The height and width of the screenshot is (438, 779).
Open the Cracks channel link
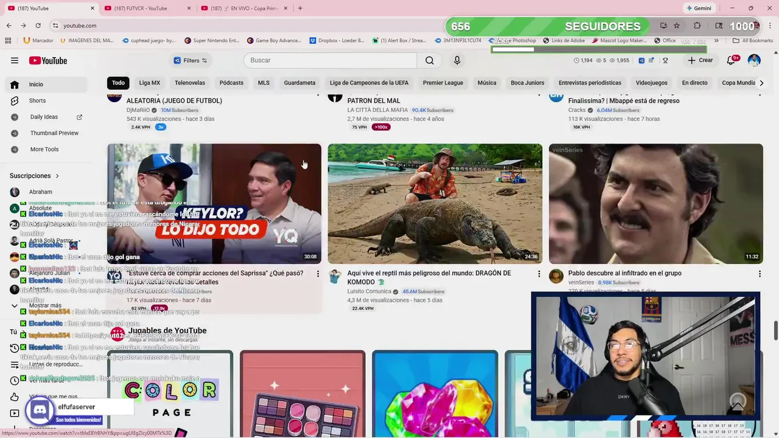coord(576,110)
